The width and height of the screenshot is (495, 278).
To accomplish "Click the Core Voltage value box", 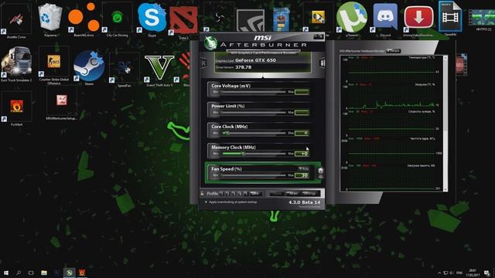I will point(302,92).
